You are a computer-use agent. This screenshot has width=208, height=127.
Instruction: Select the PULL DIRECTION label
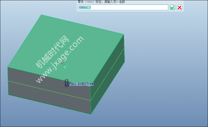pyautogui.click(x=82, y=84)
